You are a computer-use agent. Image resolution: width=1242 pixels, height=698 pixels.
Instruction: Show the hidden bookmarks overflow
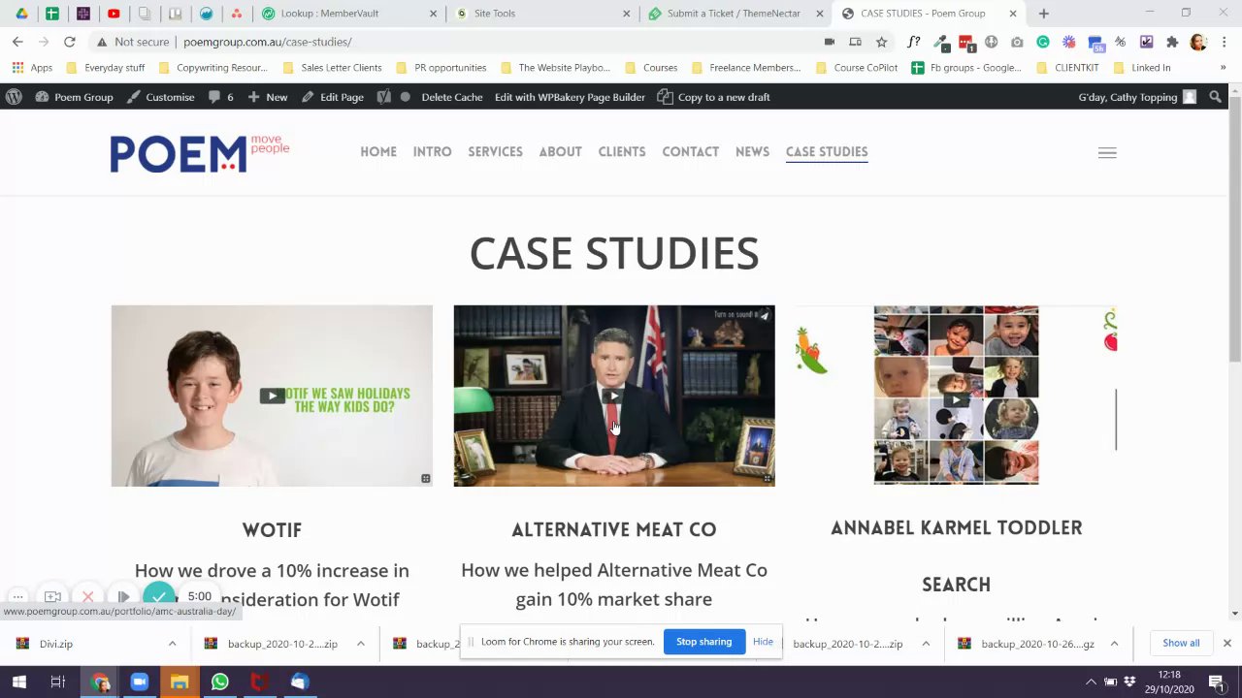tap(1223, 68)
